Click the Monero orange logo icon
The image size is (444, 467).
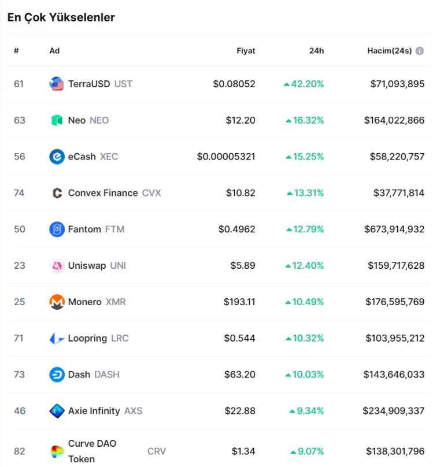[x=57, y=302]
